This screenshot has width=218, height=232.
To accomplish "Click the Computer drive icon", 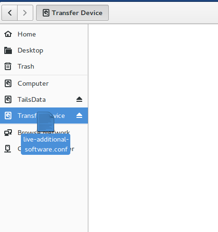I will [x=8, y=83].
